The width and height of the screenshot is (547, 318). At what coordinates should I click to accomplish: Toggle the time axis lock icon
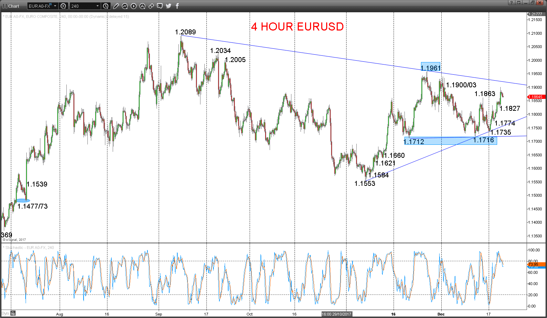[x=13, y=313]
